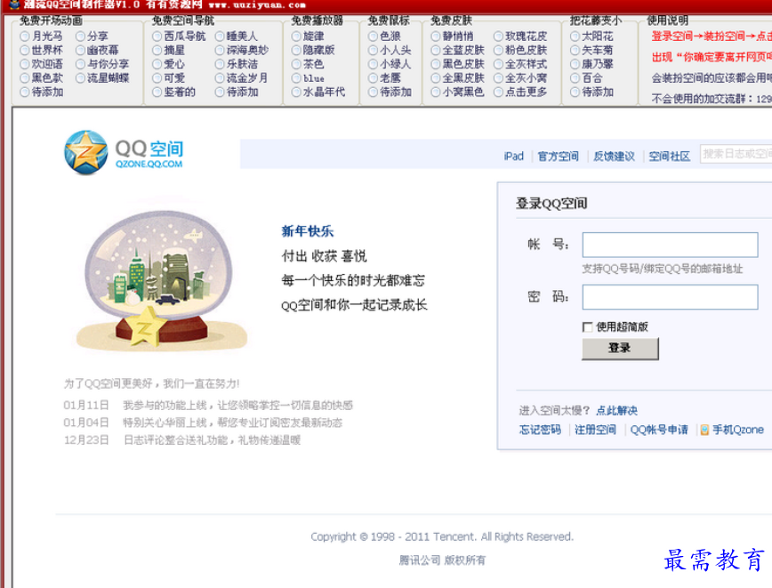Pick the 康乃馨 flower radio

pos(575,64)
